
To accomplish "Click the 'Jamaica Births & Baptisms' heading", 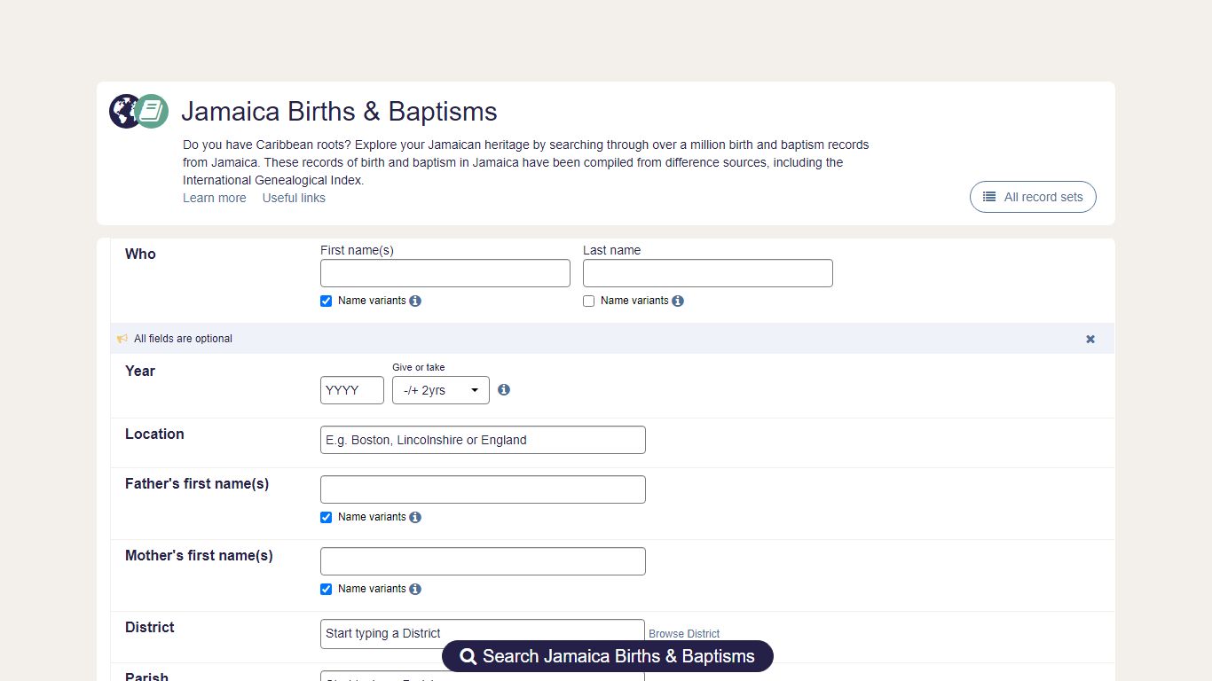I will click(339, 112).
